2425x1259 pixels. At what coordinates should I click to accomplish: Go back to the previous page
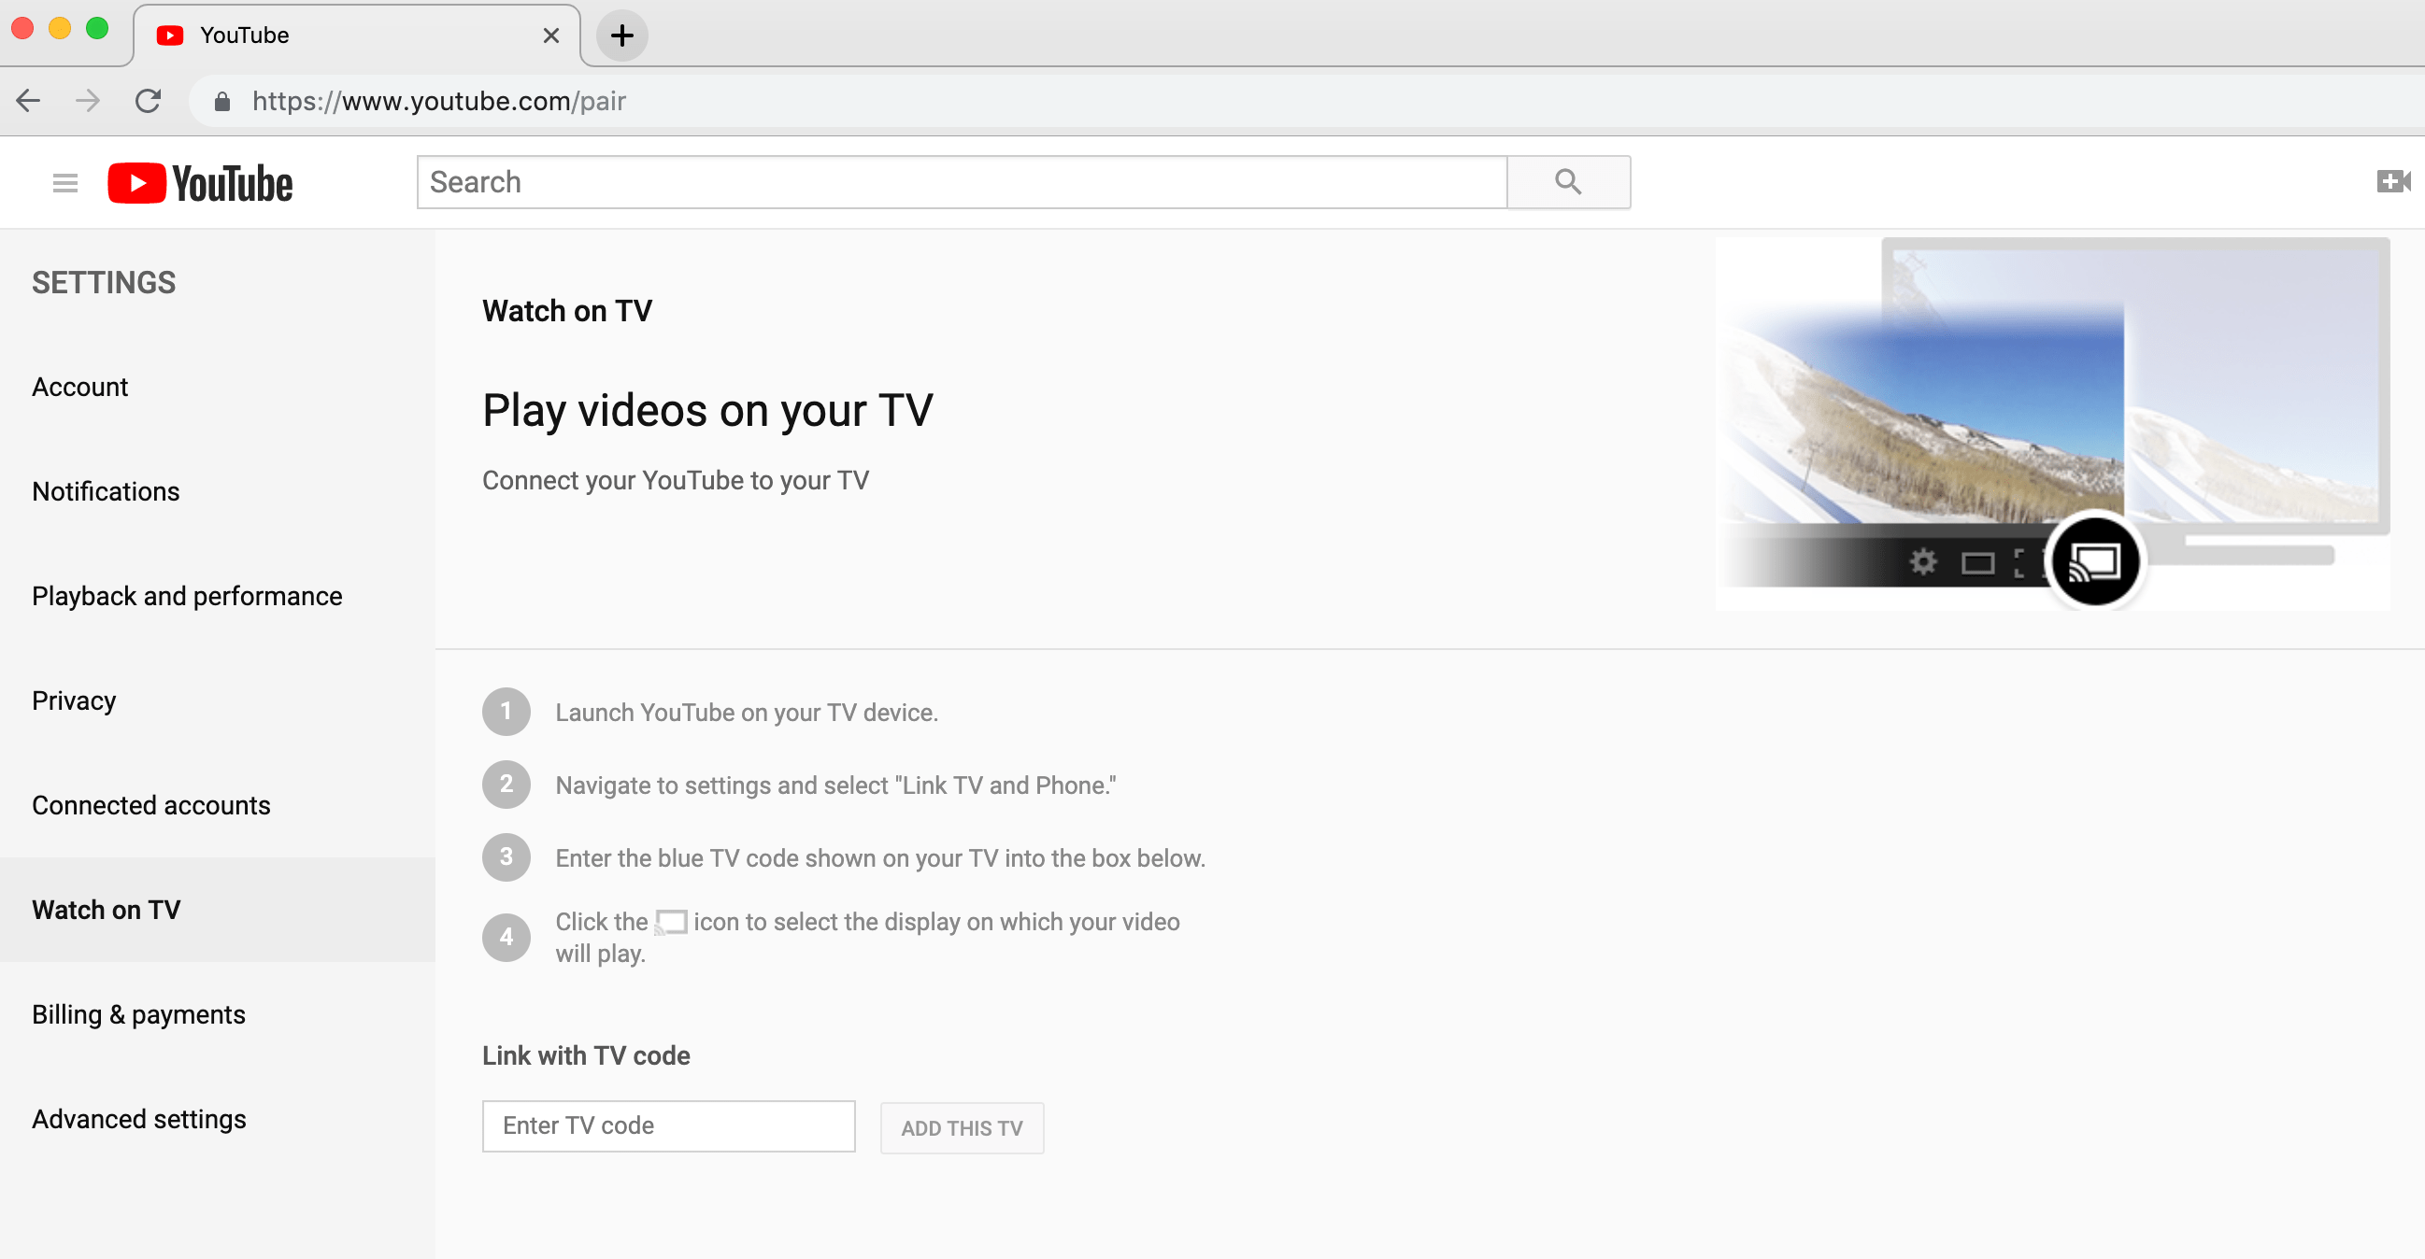point(29,101)
